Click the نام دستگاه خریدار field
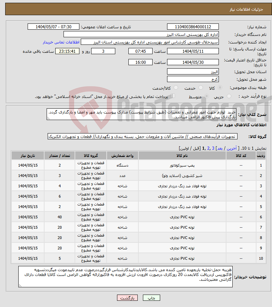 tap(141, 34)
